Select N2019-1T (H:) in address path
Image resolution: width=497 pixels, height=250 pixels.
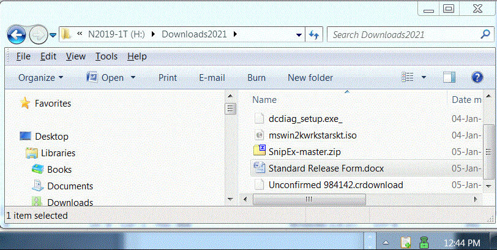[x=116, y=34]
